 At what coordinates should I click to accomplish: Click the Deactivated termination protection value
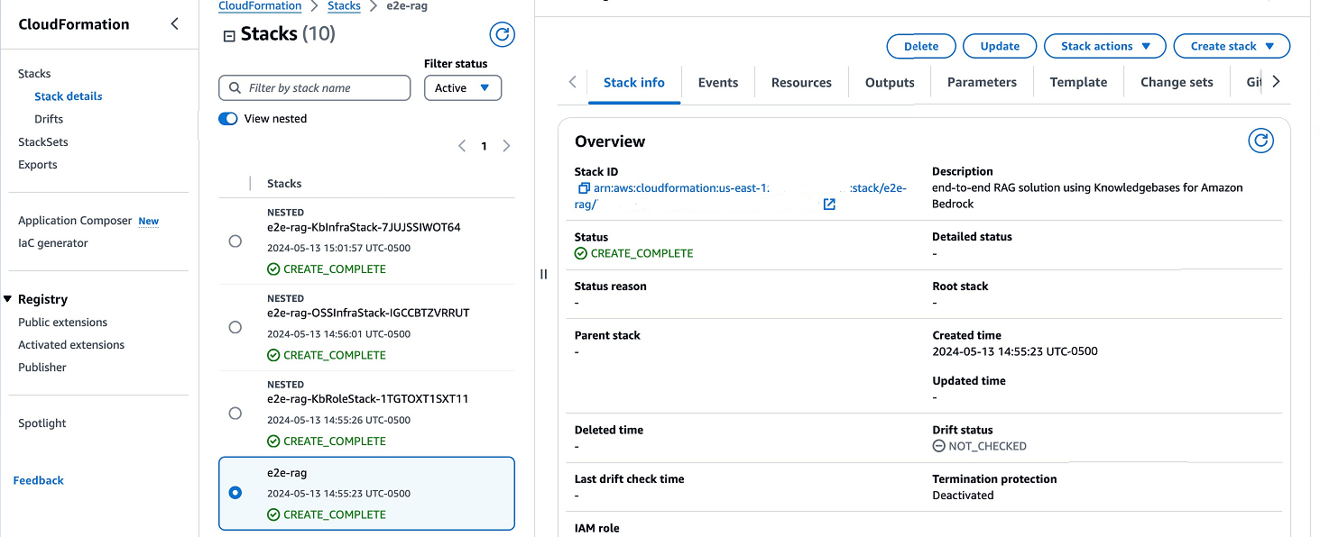[x=963, y=496]
